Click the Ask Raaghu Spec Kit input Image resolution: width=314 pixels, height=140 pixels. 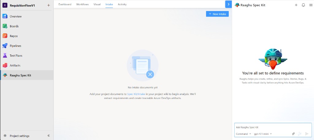(x=273, y=127)
